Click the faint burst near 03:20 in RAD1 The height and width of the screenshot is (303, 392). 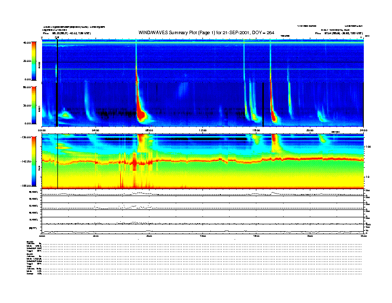87,100
